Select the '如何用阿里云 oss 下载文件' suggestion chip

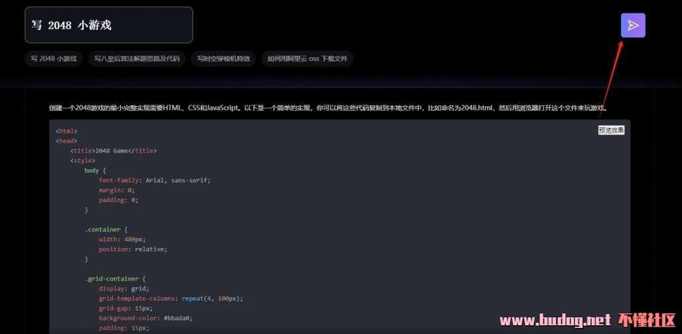[x=307, y=59]
